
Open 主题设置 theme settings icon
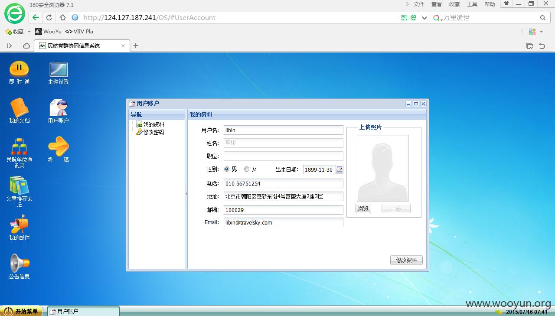click(58, 72)
